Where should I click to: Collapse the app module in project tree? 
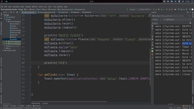point(3,15)
